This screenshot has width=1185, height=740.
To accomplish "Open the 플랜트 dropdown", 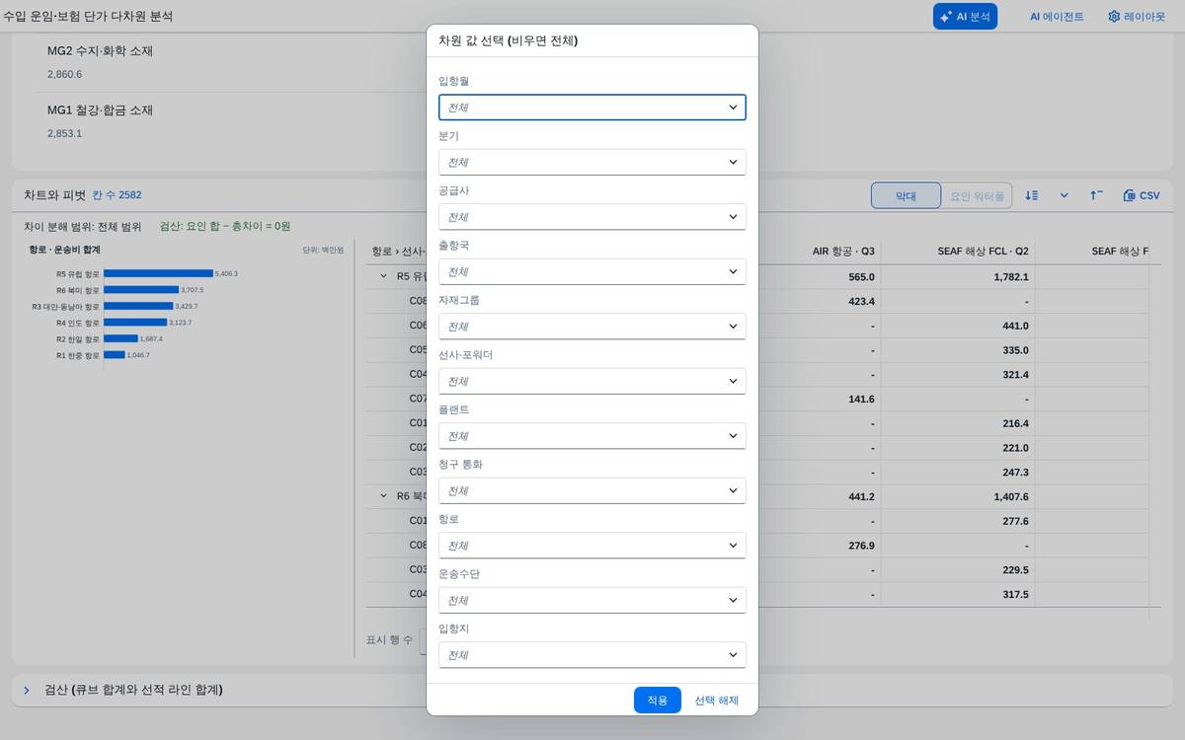I will (x=592, y=436).
